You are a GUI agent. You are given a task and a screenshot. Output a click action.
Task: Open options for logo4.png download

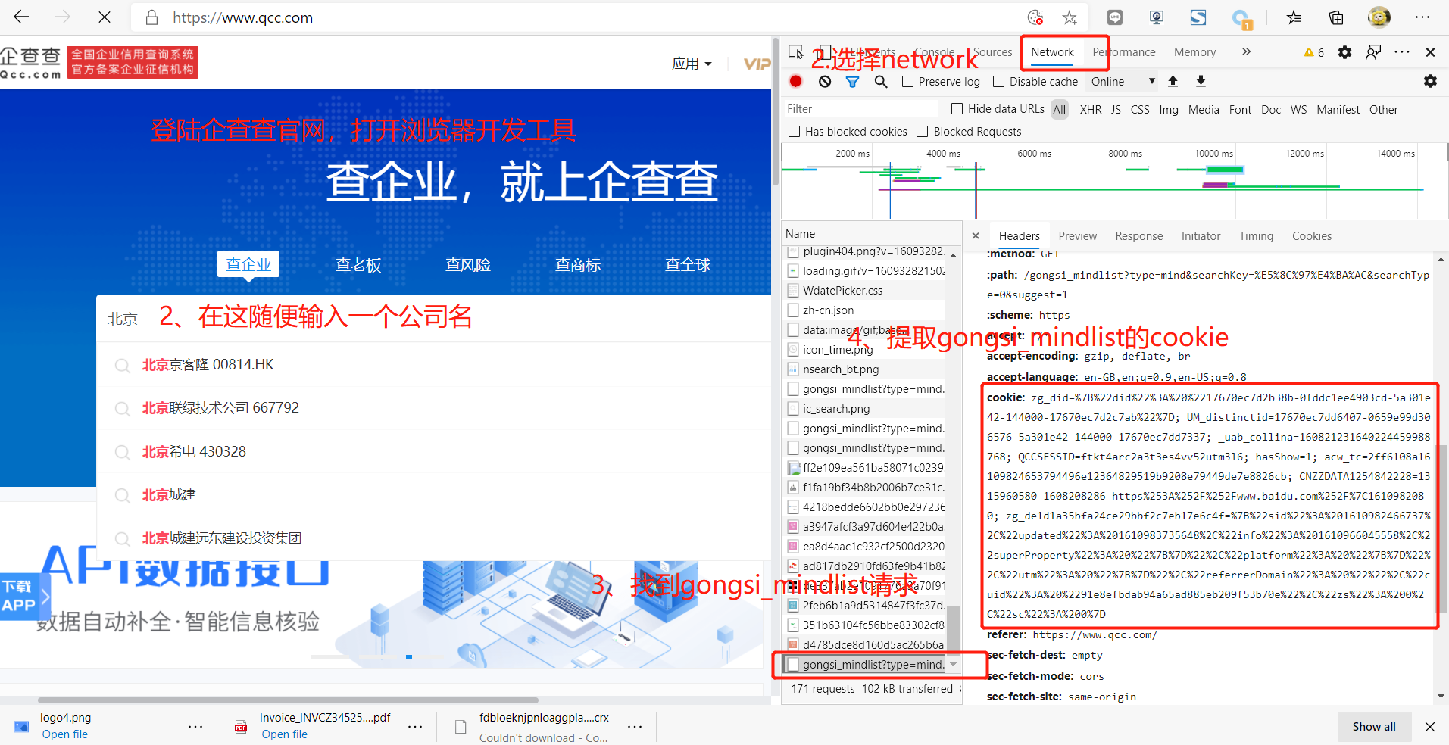pos(195,727)
